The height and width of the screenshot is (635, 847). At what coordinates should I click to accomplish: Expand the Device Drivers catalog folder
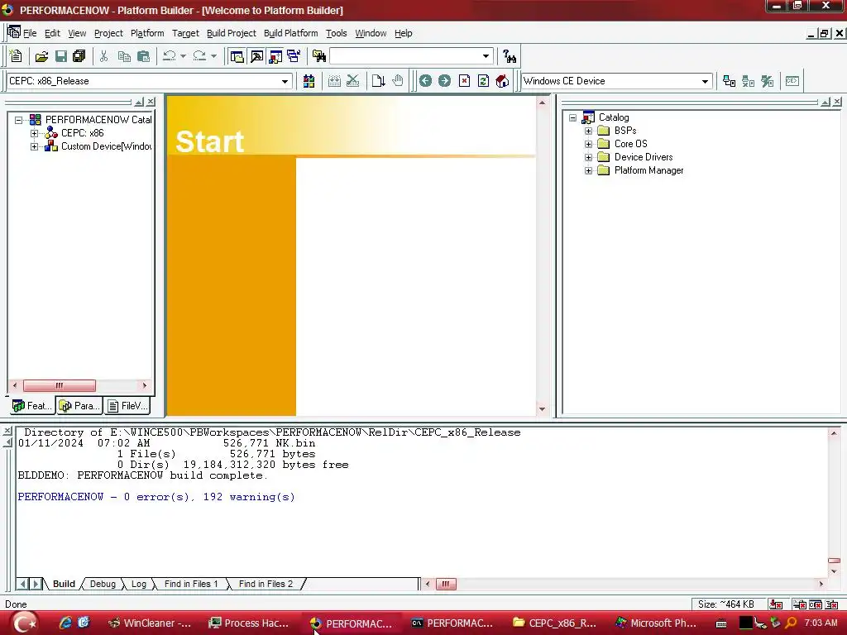pyautogui.click(x=588, y=157)
